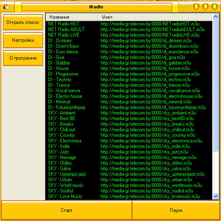Open the station list with Открыть список

coord(23,22)
